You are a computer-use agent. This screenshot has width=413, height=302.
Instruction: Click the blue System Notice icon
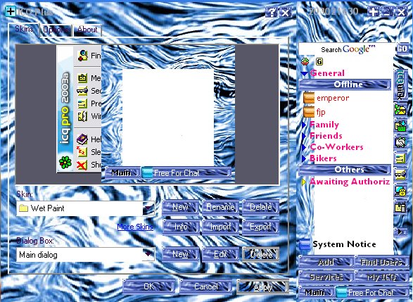click(305, 244)
